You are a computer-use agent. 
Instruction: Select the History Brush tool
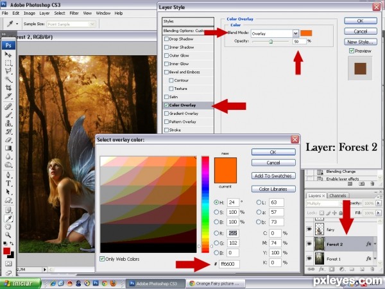point(8,132)
